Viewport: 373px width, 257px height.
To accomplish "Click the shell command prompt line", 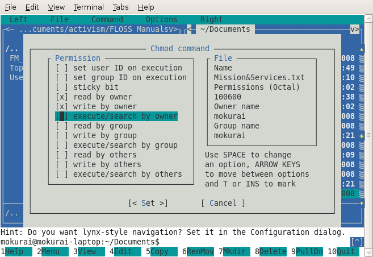I will [x=80, y=242].
